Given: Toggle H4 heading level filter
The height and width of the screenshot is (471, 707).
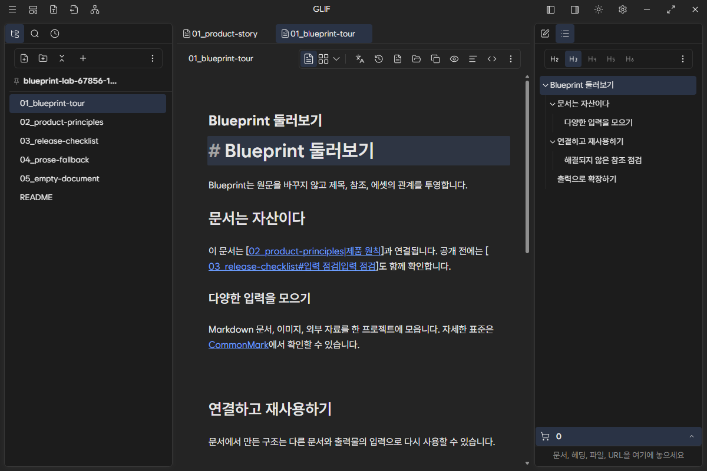Looking at the screenshot, I should [592, 59].
